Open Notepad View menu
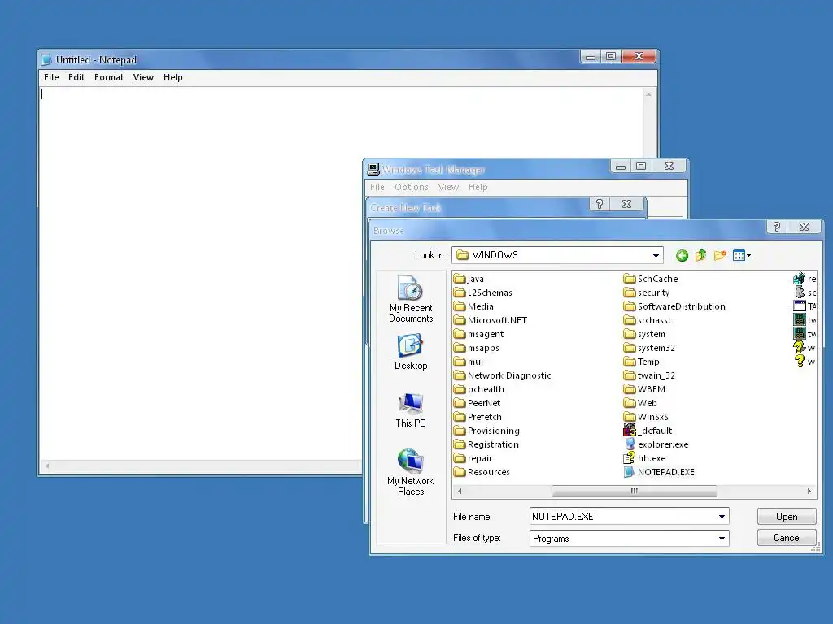This screenshot has height=624, width=833. (143, 77)
